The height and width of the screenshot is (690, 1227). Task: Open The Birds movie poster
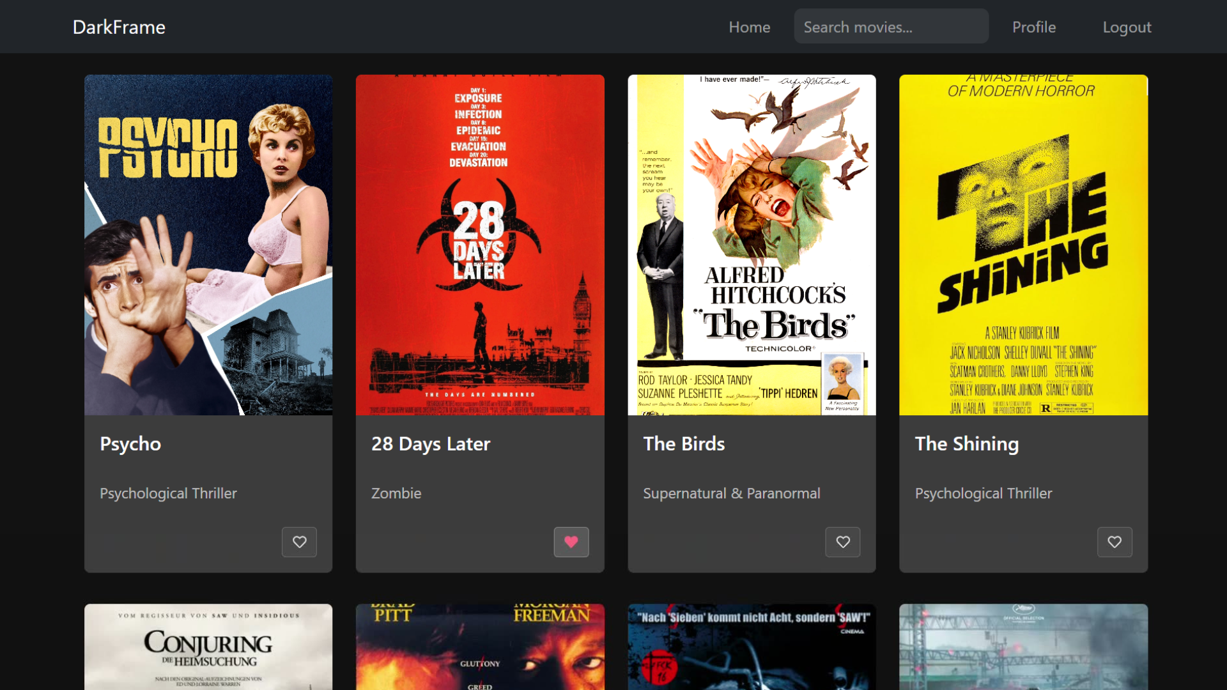point(752,245)
